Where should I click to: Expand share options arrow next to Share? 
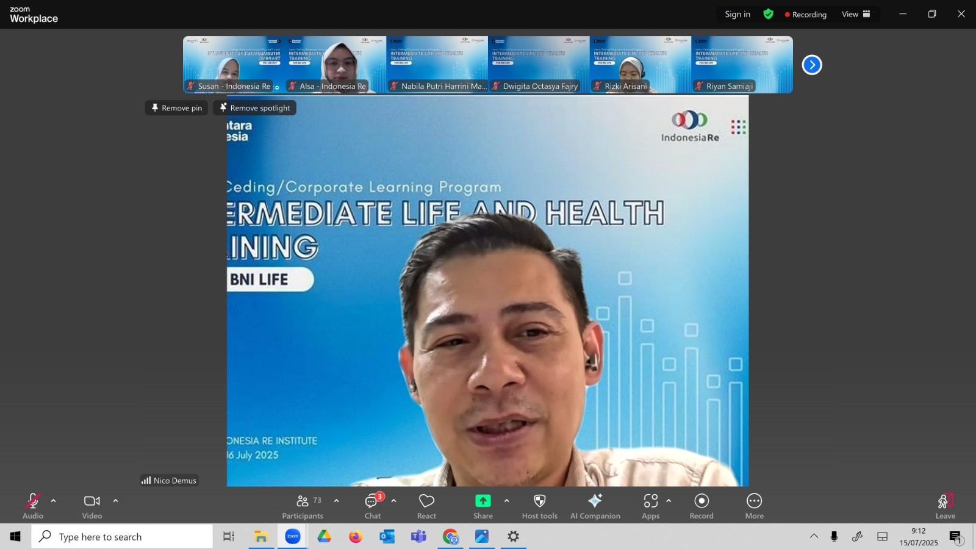(x=506, y=501)
